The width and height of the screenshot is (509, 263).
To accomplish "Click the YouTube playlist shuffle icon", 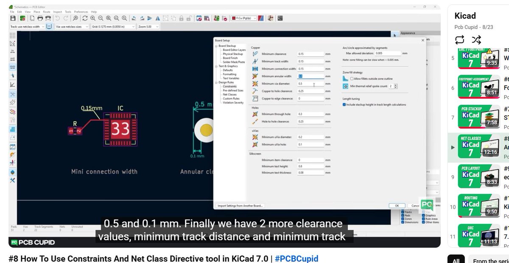I will pyautogui.click(x=476, y=40).
